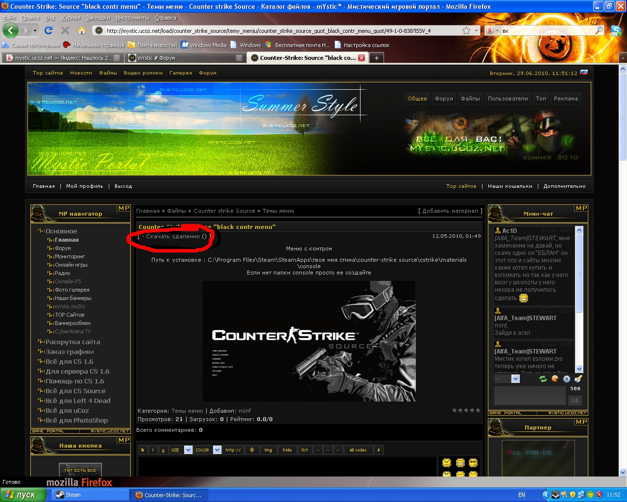Insert a link with the http:// button

pyautogui.click(x=233, y=450)
